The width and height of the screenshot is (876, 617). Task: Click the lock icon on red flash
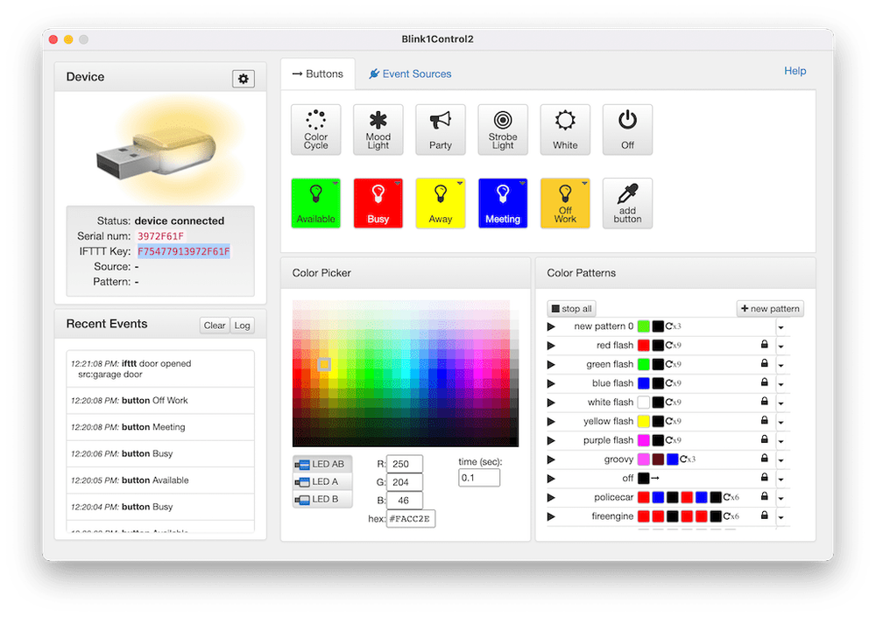764,345
